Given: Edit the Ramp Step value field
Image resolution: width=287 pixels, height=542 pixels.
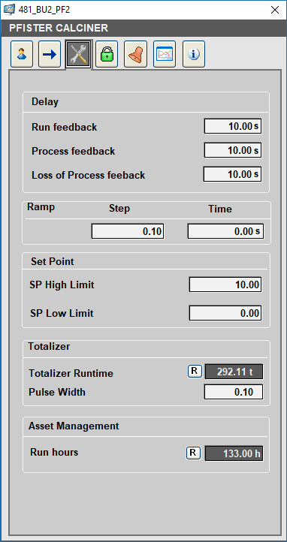Looking at the screenshot, I should point(128,231).
